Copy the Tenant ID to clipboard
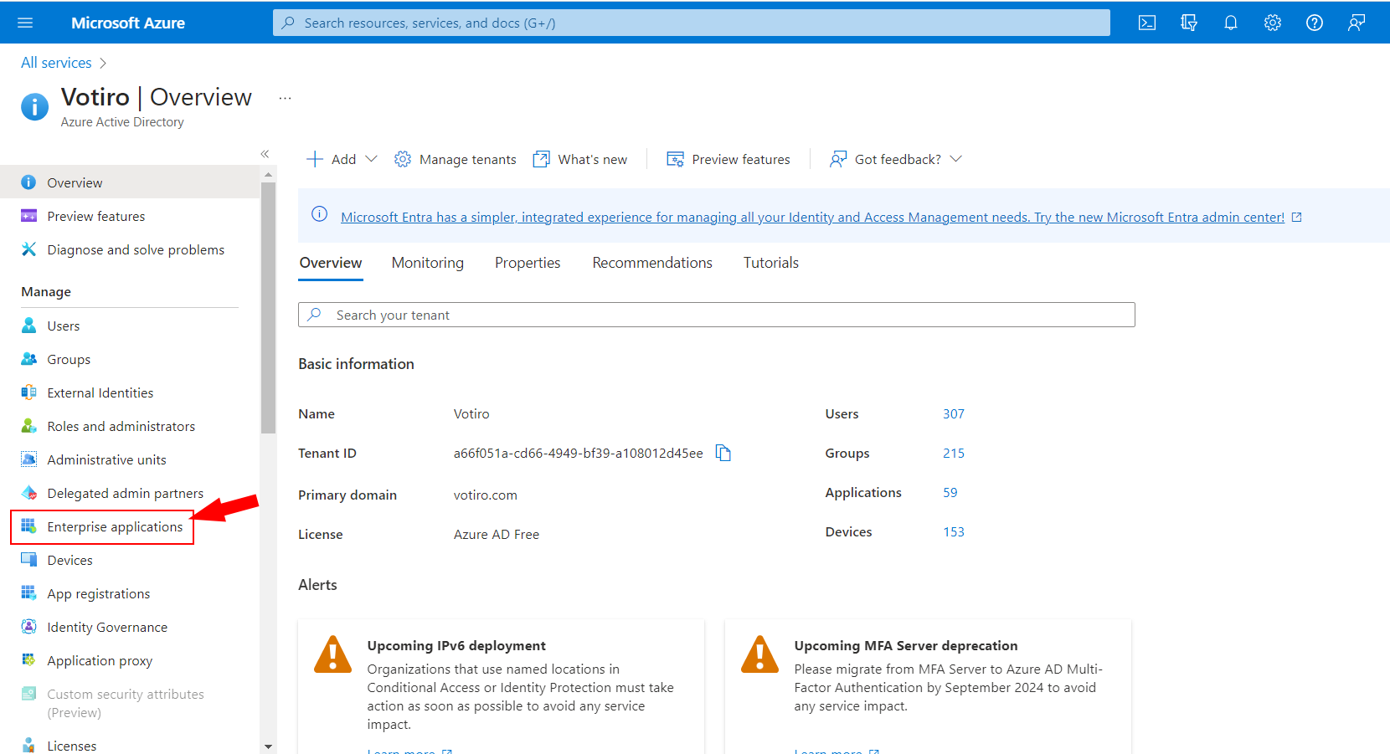 coord(723,453)
